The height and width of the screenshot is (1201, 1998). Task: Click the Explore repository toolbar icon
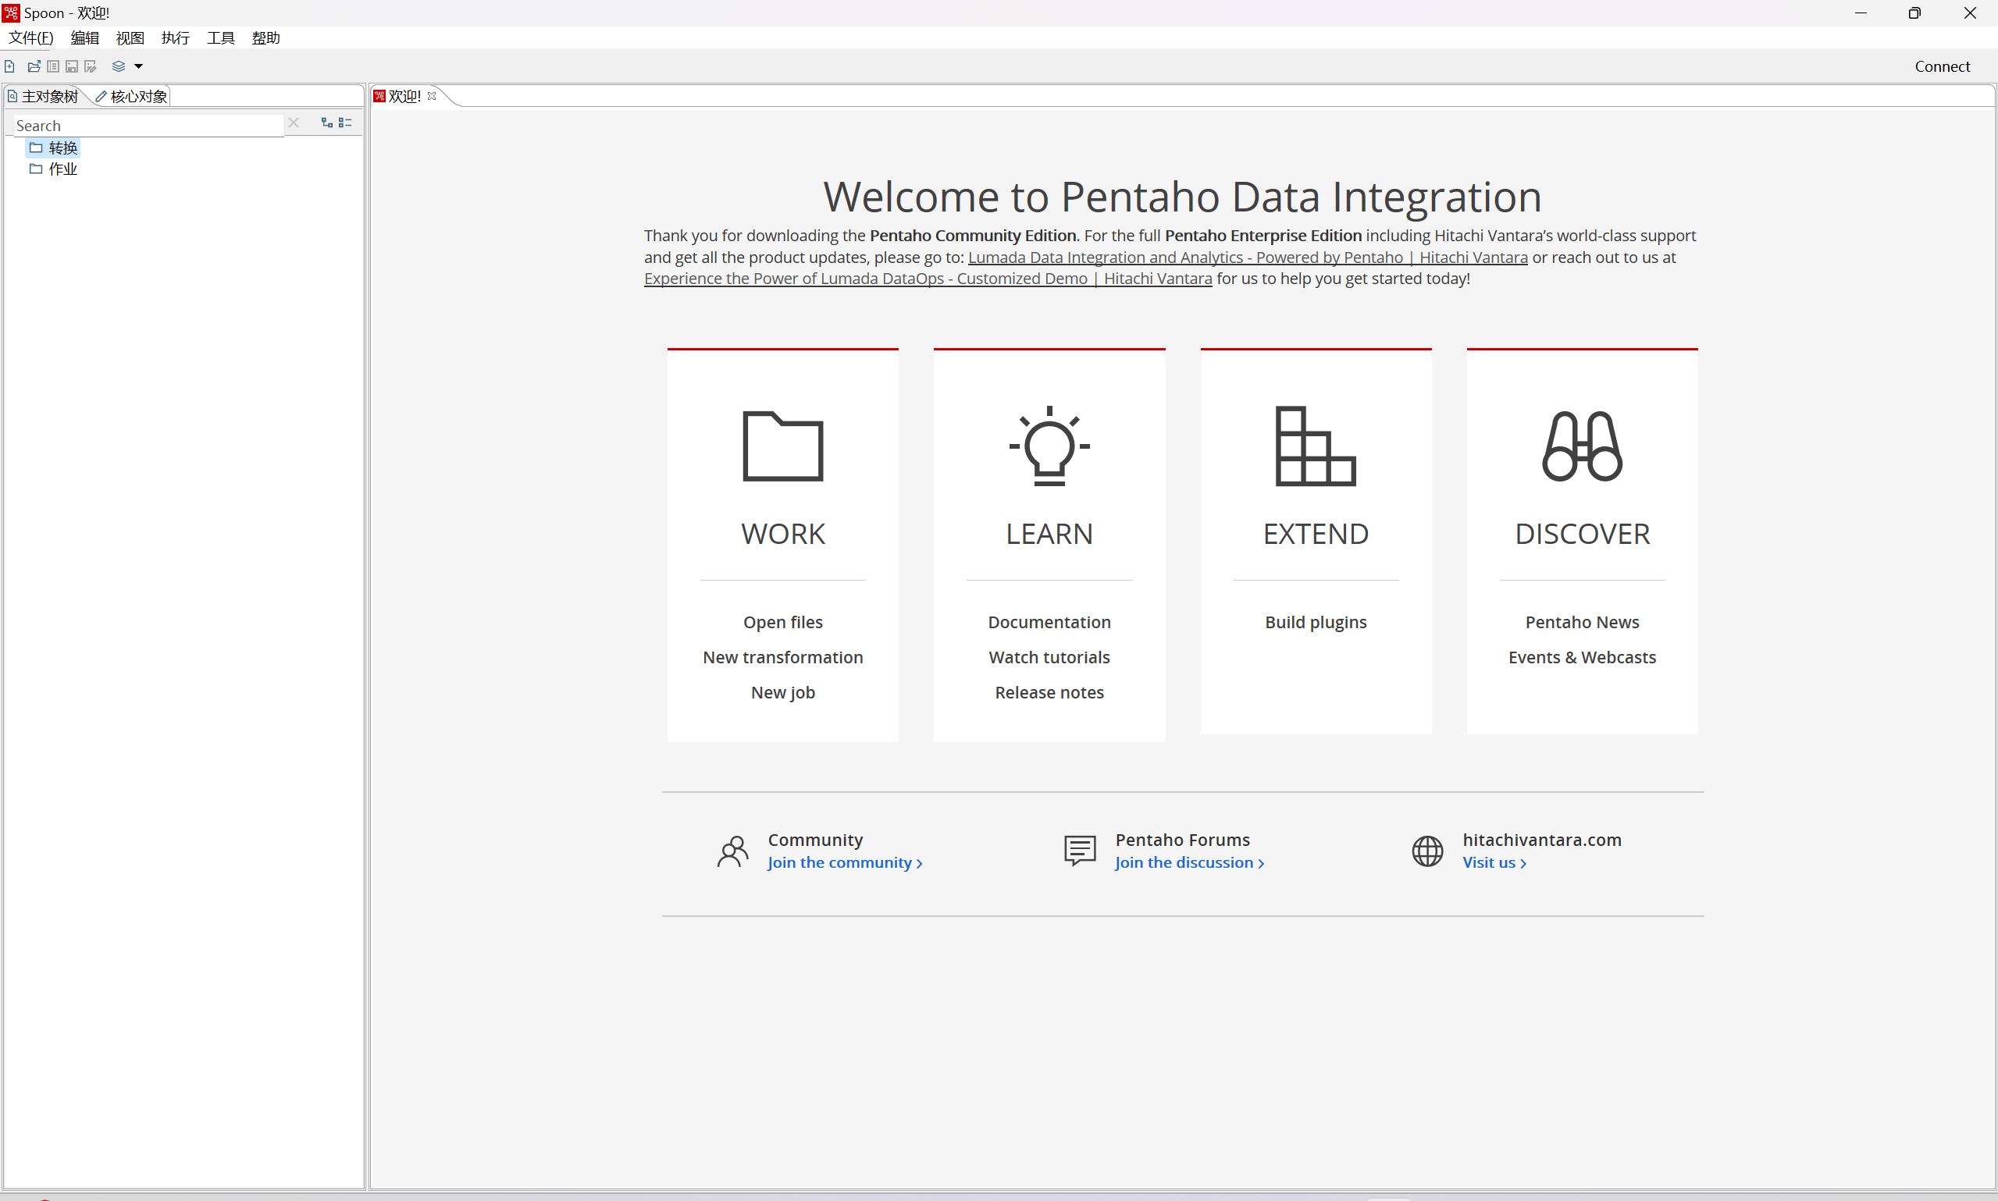pyautogui.click(x=52, y=66)
